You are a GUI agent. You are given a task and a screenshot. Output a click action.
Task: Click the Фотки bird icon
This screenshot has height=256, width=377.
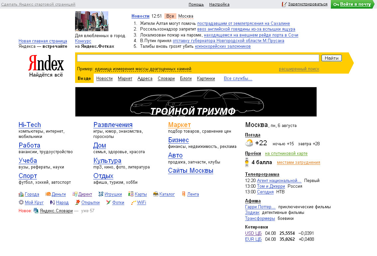[108, 202]
